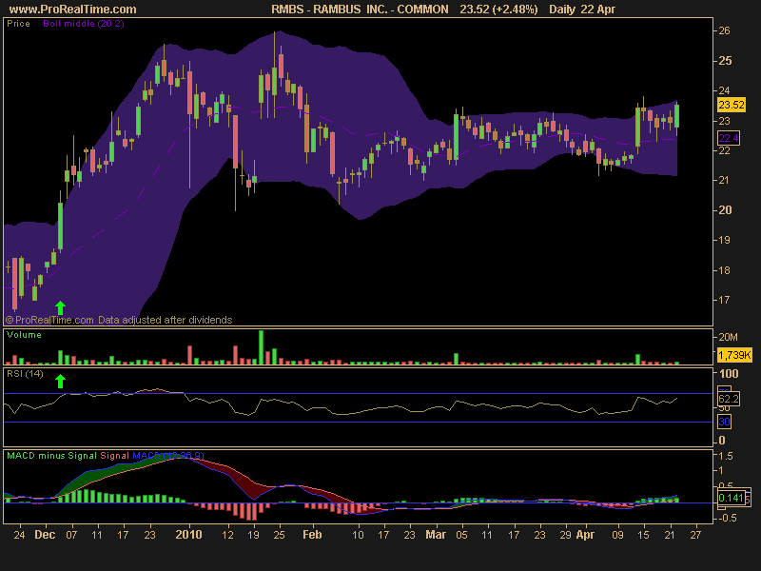
Task: Click the 07 date label after Dec
Action: [71, 535]
